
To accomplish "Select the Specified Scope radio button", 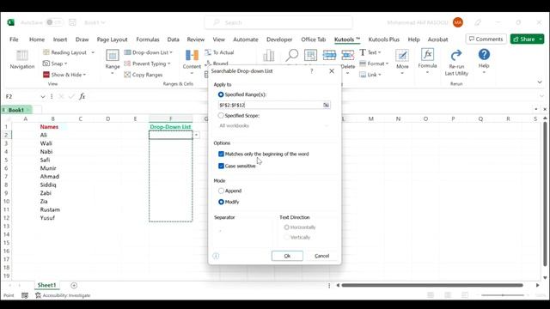I will coord(221,115).
